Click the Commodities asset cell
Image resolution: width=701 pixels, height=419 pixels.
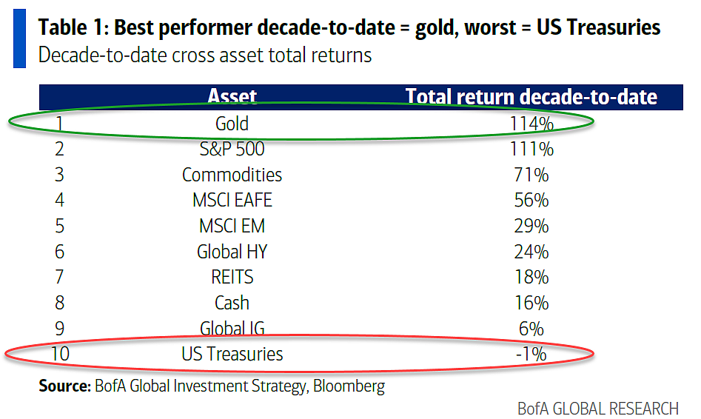point(232,175)
